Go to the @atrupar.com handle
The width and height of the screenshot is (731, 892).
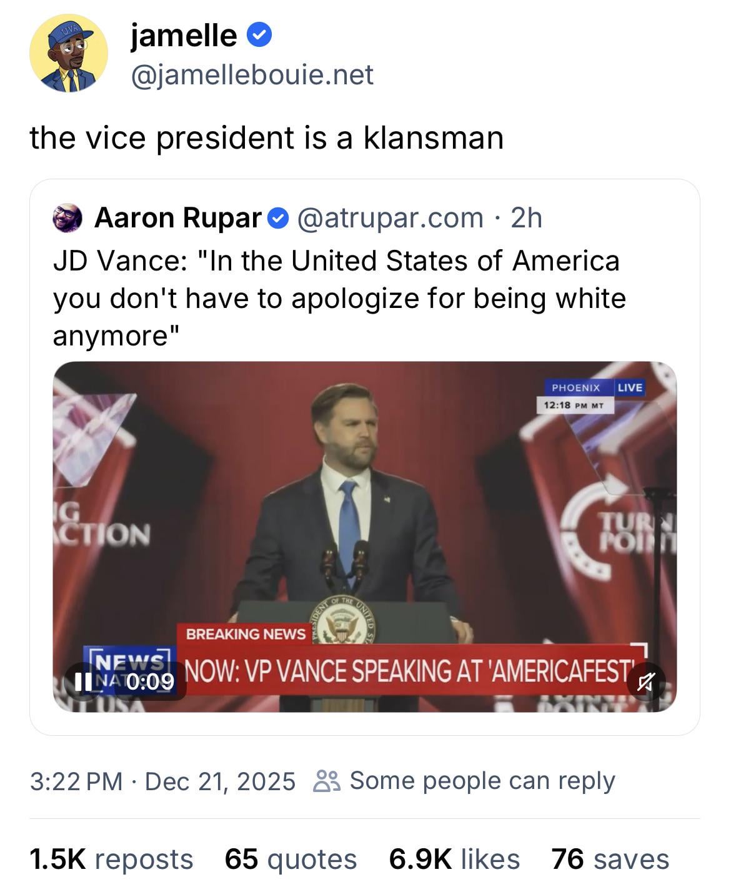[390, 218]
